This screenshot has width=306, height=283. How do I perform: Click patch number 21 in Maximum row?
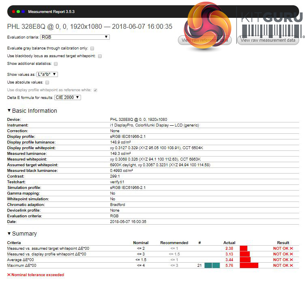point(199,266)
